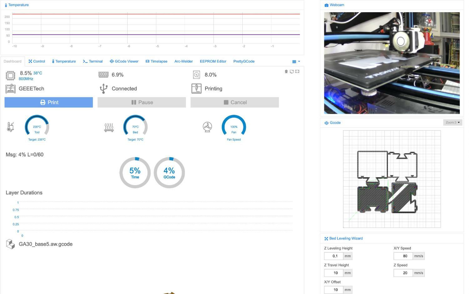The width and height of the screenshot is (469, 294).
Task: Click the webcam toggle icon in dashboard
Action: pos(286,72)
